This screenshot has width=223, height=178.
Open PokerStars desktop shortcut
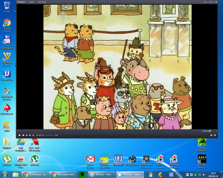[7, 109]
